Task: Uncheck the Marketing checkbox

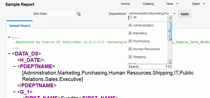Action: 130,33
